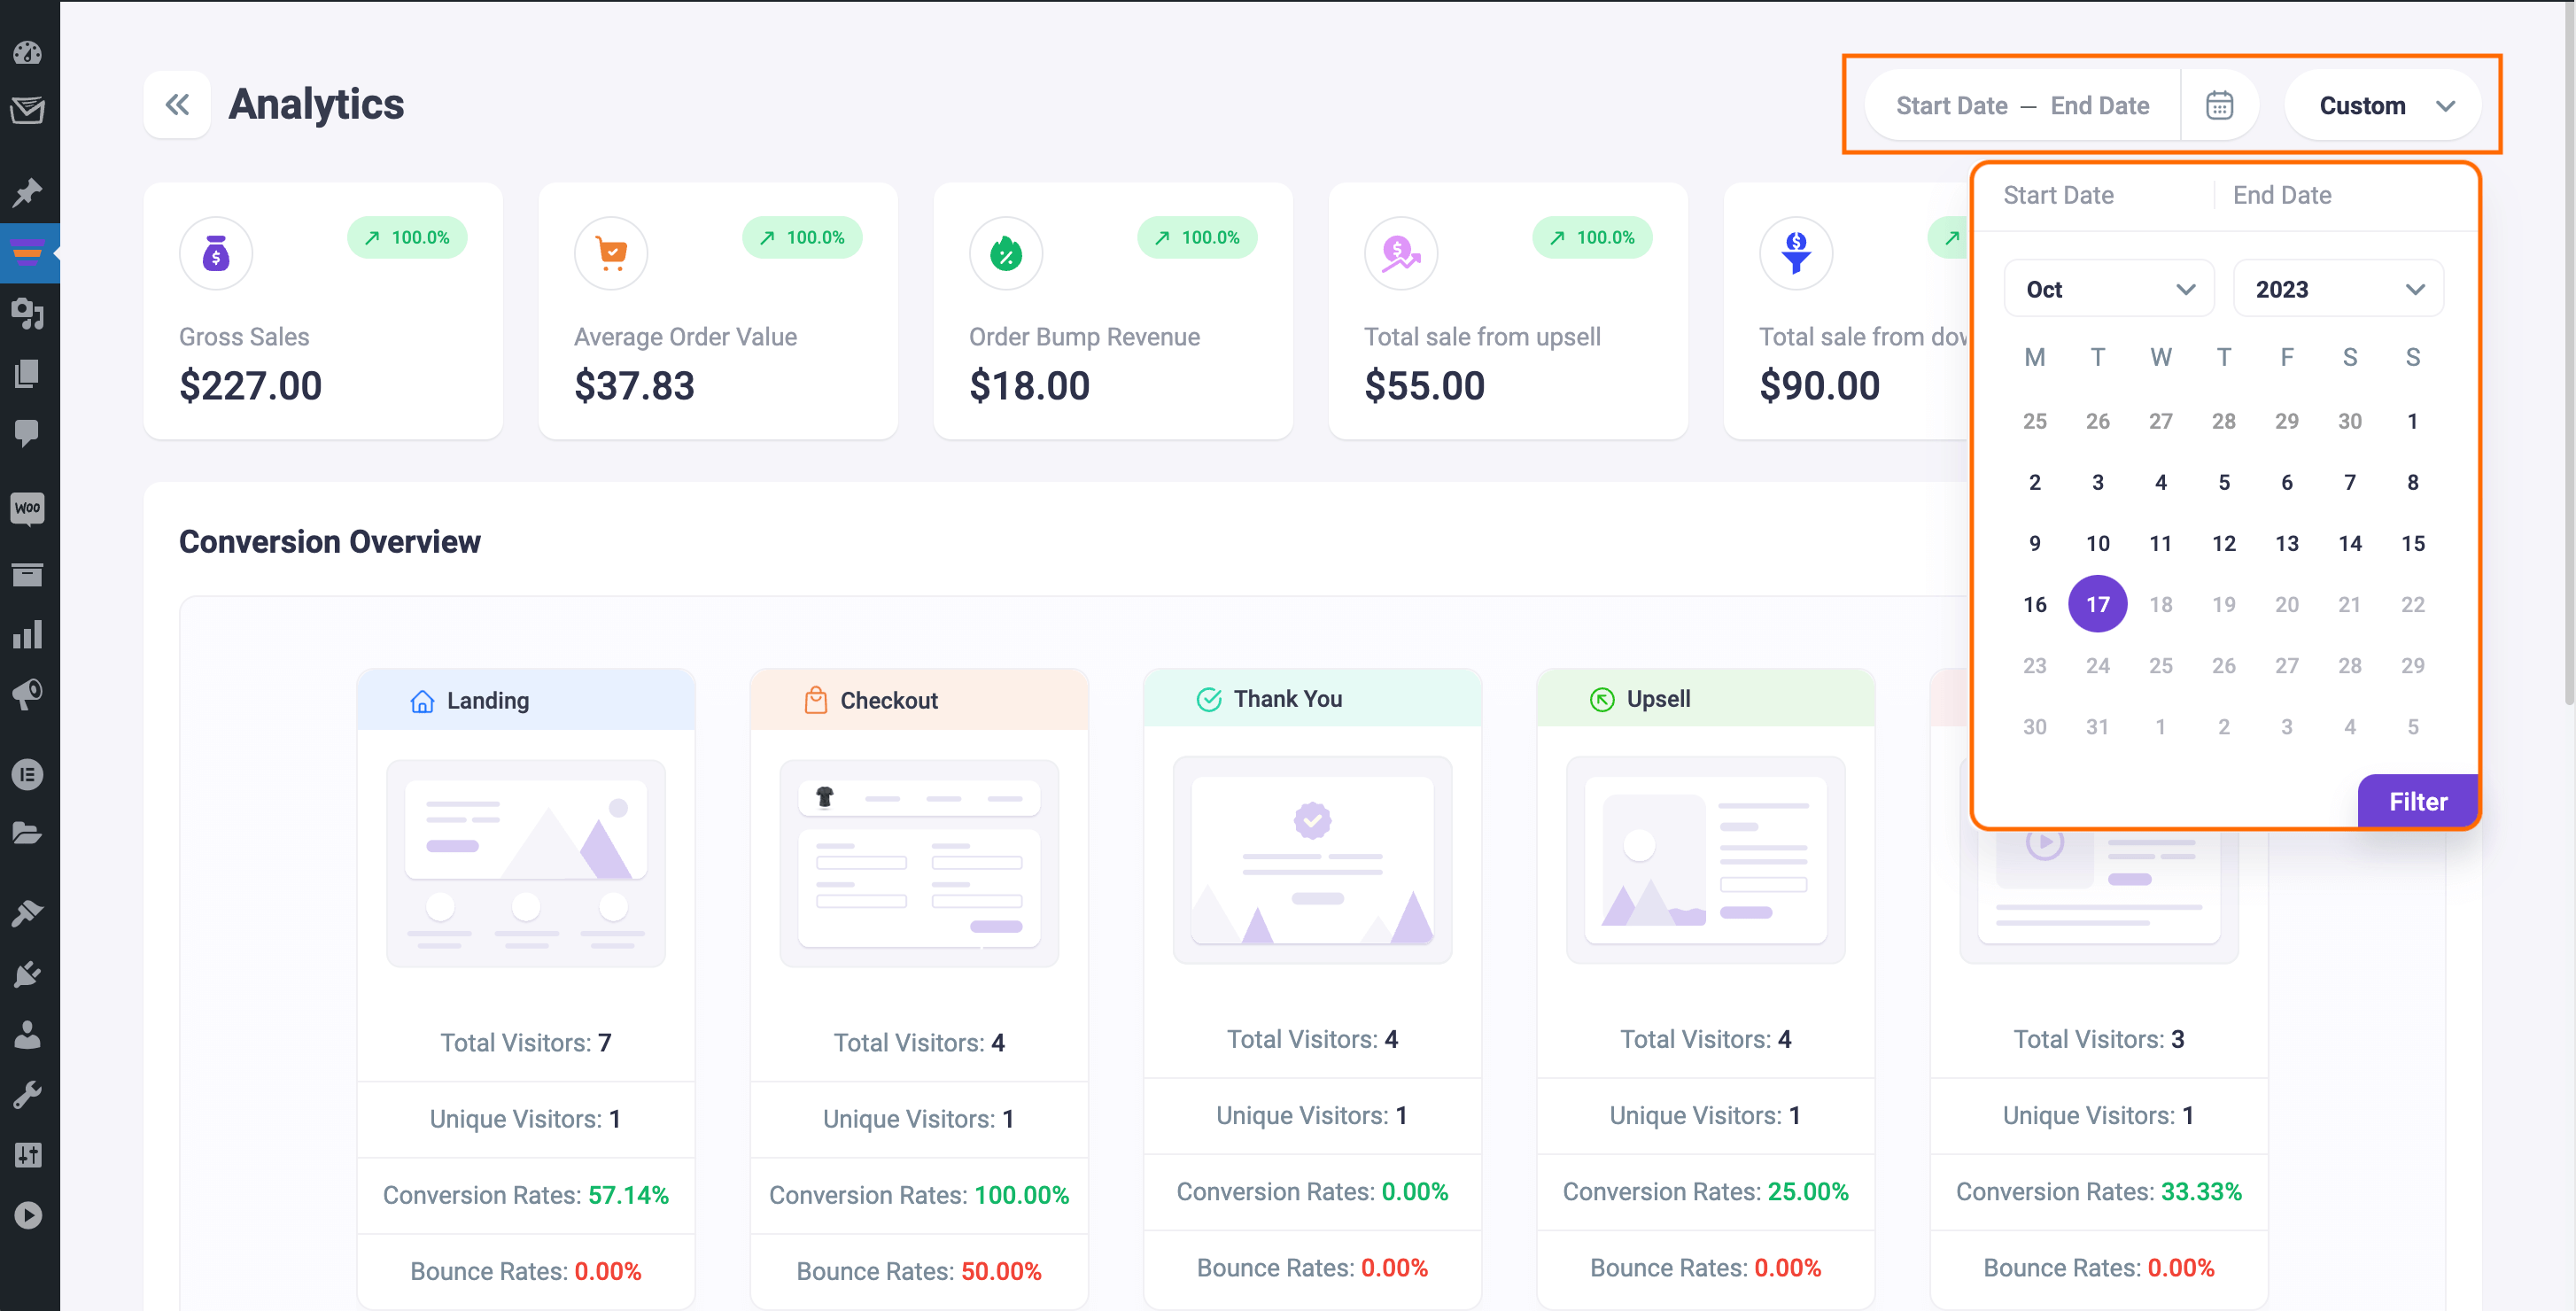
Task: Click the Thank You page thumbnail
Action: click(x=1312, y=860)
